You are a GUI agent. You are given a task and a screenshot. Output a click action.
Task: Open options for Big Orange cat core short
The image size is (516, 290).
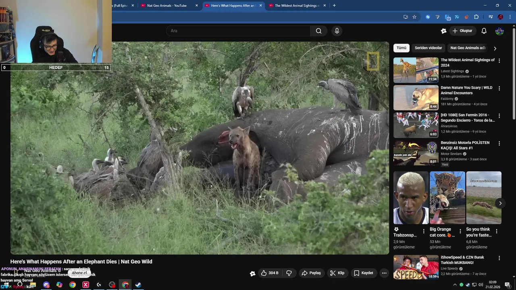(x=460, y=231)
